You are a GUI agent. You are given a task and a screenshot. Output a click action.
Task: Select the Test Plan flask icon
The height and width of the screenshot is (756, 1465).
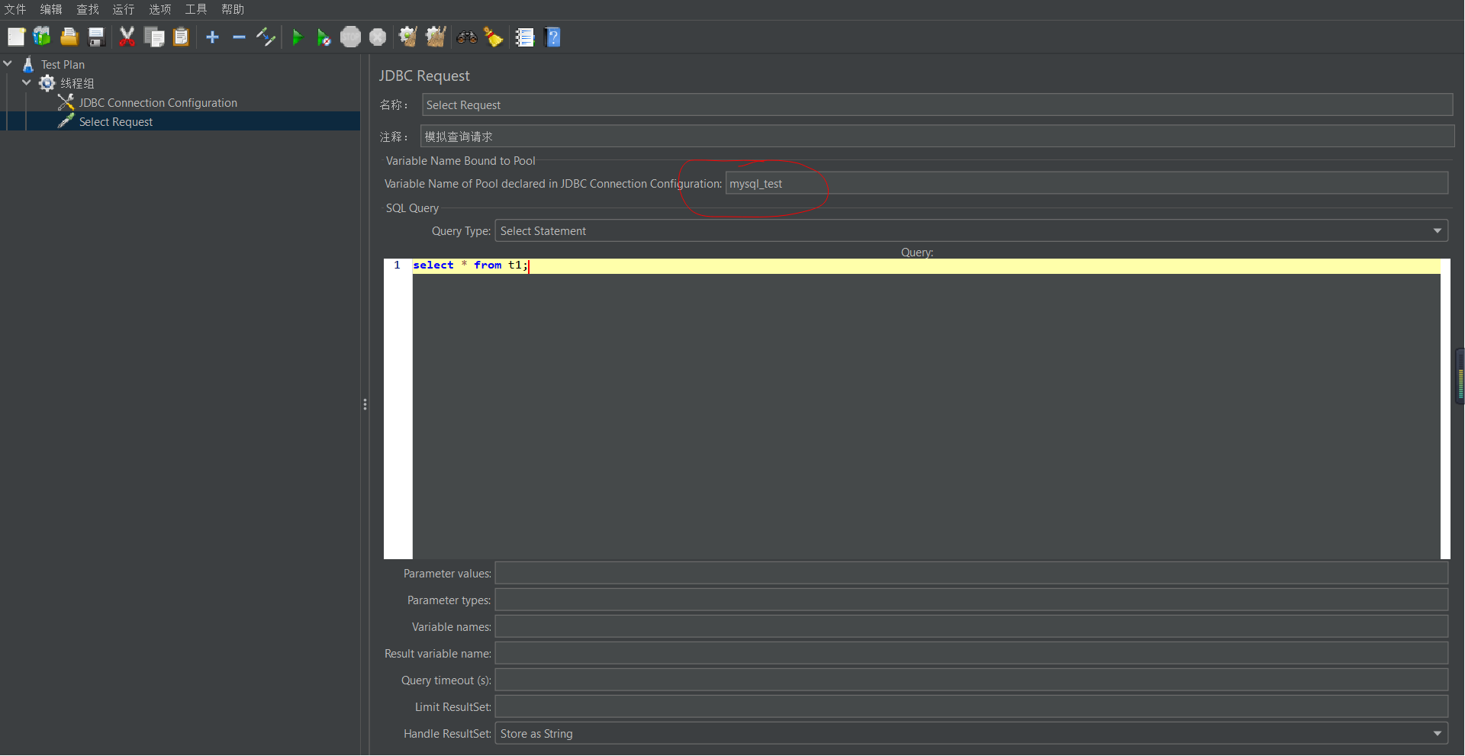coord(28,64)
